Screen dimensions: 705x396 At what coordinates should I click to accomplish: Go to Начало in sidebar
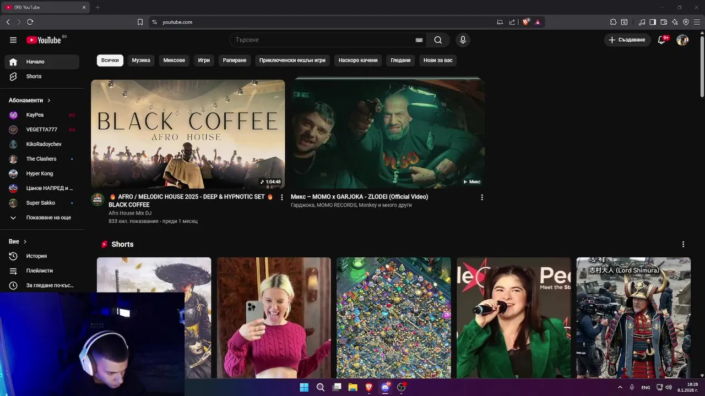click(x=42, y=62)
